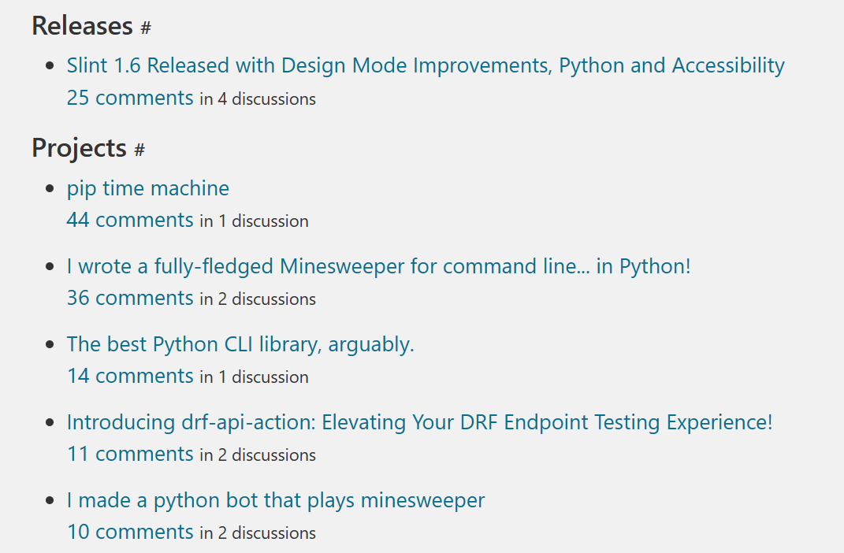
Task: Open the Slint 1.6 Released article link
Action: pos(426,65)
